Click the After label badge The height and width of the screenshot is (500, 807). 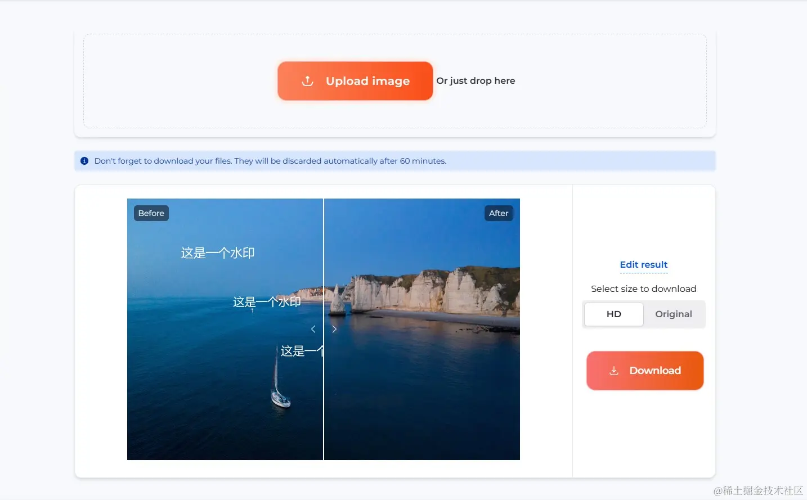click(x=499, y=213)
